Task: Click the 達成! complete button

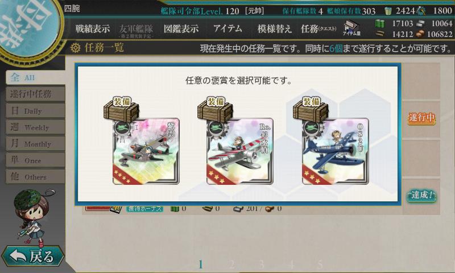Action: [x=421, y=195]
